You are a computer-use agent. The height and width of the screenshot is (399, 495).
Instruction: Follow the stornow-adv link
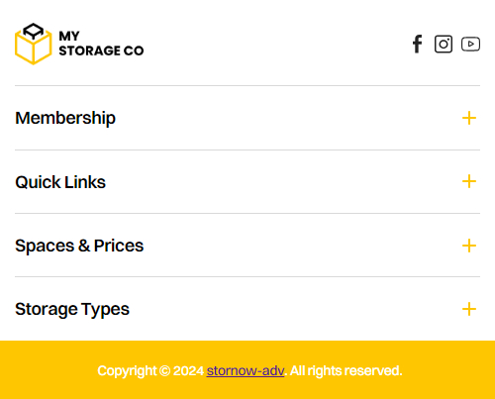[x=246, y=370]
